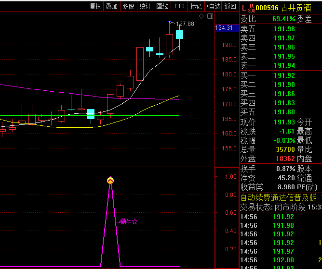
Task: Click the diamond icon above the chart
Action: click(201, 16)
